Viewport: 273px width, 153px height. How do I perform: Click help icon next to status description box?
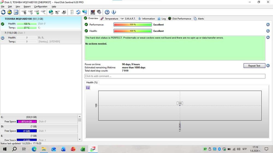click(x=268, y=37)
